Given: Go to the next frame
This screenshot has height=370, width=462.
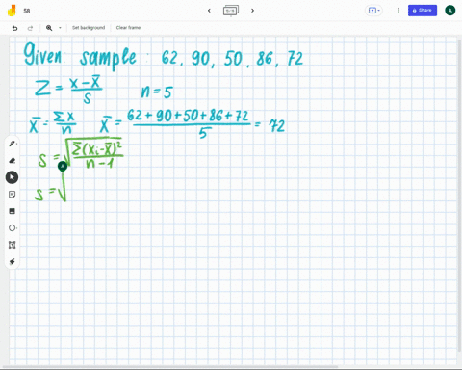Looking at the screenshot, I should (x=252, y=11).
